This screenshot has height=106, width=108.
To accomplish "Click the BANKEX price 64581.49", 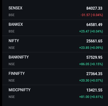I will [x=94, y=25].
